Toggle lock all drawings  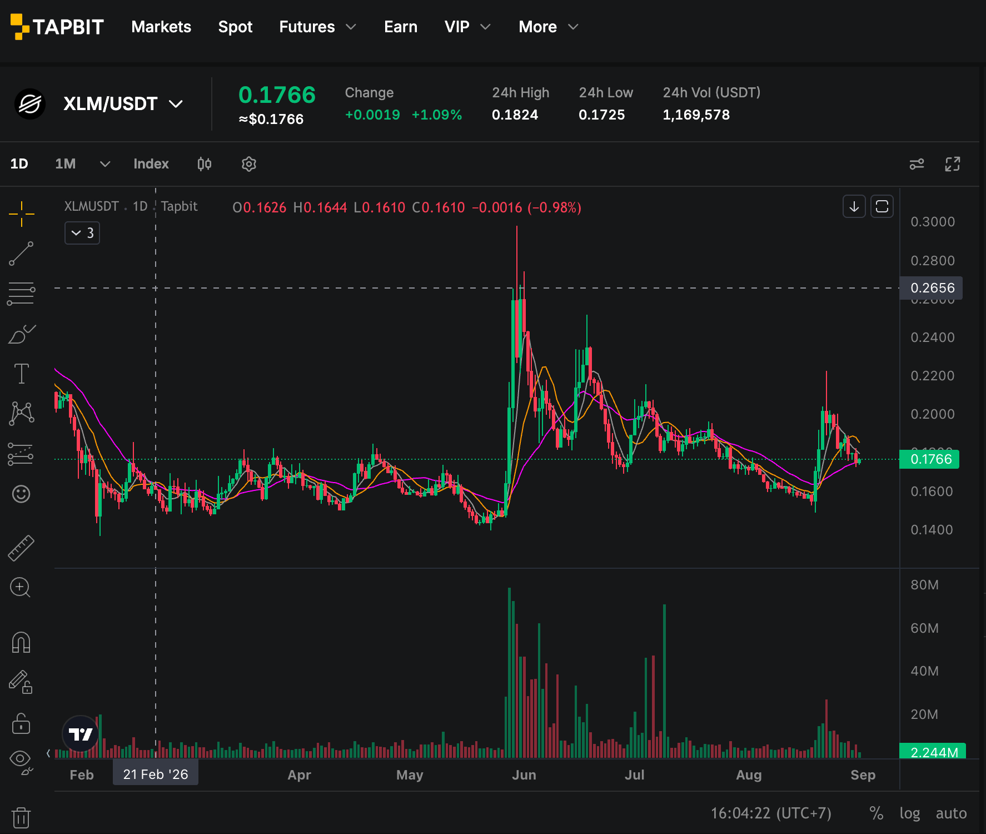21,723
